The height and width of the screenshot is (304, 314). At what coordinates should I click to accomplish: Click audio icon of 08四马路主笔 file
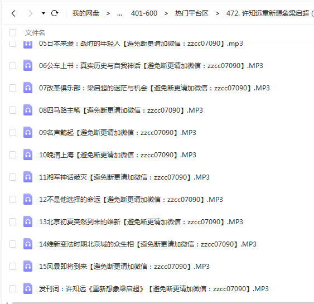coord(28,110)
